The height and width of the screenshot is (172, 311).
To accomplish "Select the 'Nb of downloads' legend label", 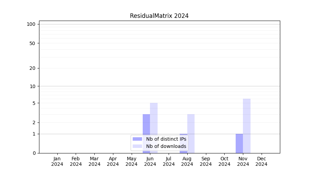I will pos(166,146).
